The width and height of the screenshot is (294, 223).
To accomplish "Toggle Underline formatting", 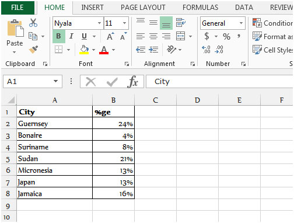I will pyautogui.click(x=84, y=36).
